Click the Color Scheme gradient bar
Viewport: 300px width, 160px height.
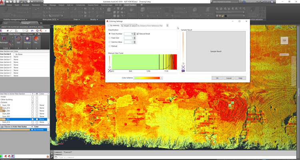coord(147,78)
